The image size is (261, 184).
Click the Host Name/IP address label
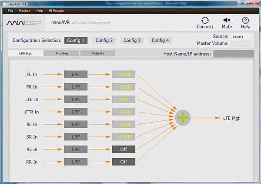(x=187, y=54)
